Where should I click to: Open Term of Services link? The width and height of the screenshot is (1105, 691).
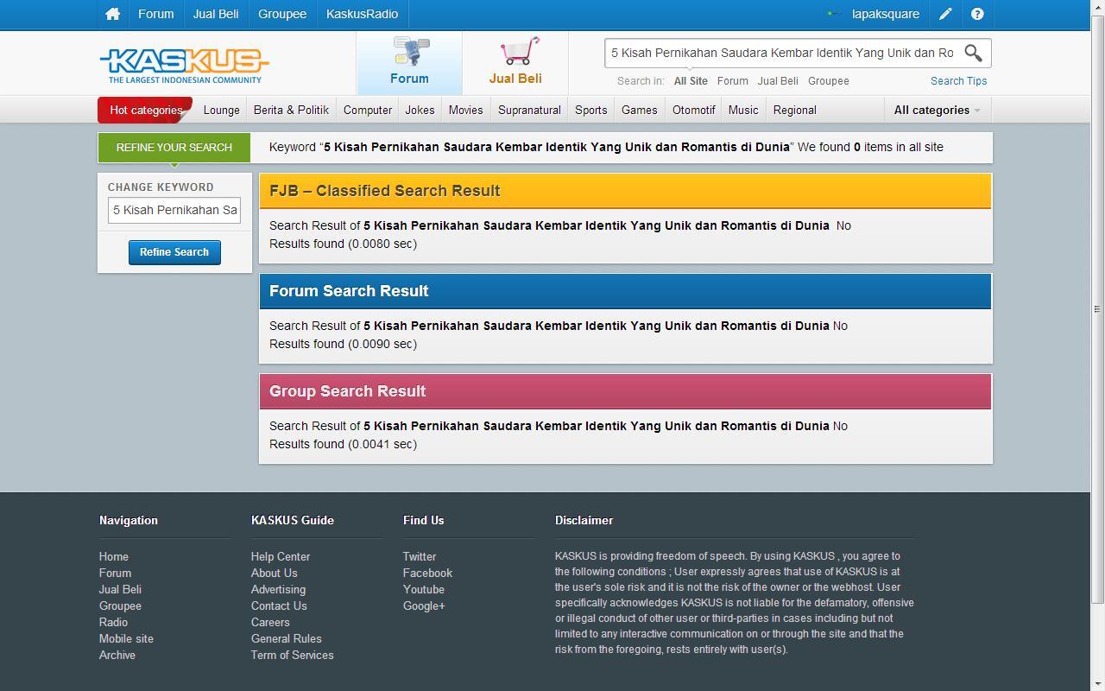[x=292, y=656]
